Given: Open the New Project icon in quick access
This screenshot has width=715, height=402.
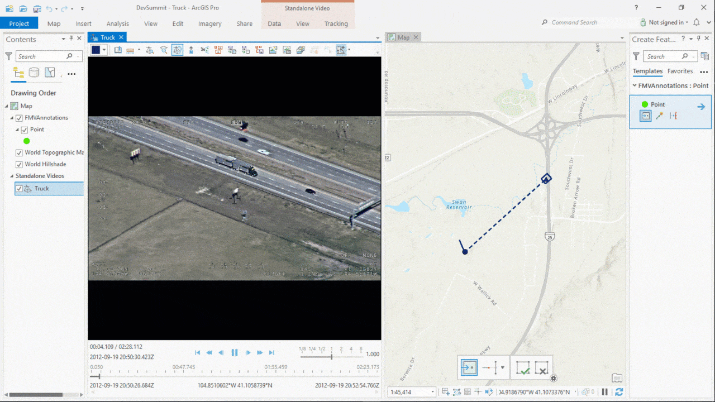Looking at the screenshot, I should click(x=9, y=8).
